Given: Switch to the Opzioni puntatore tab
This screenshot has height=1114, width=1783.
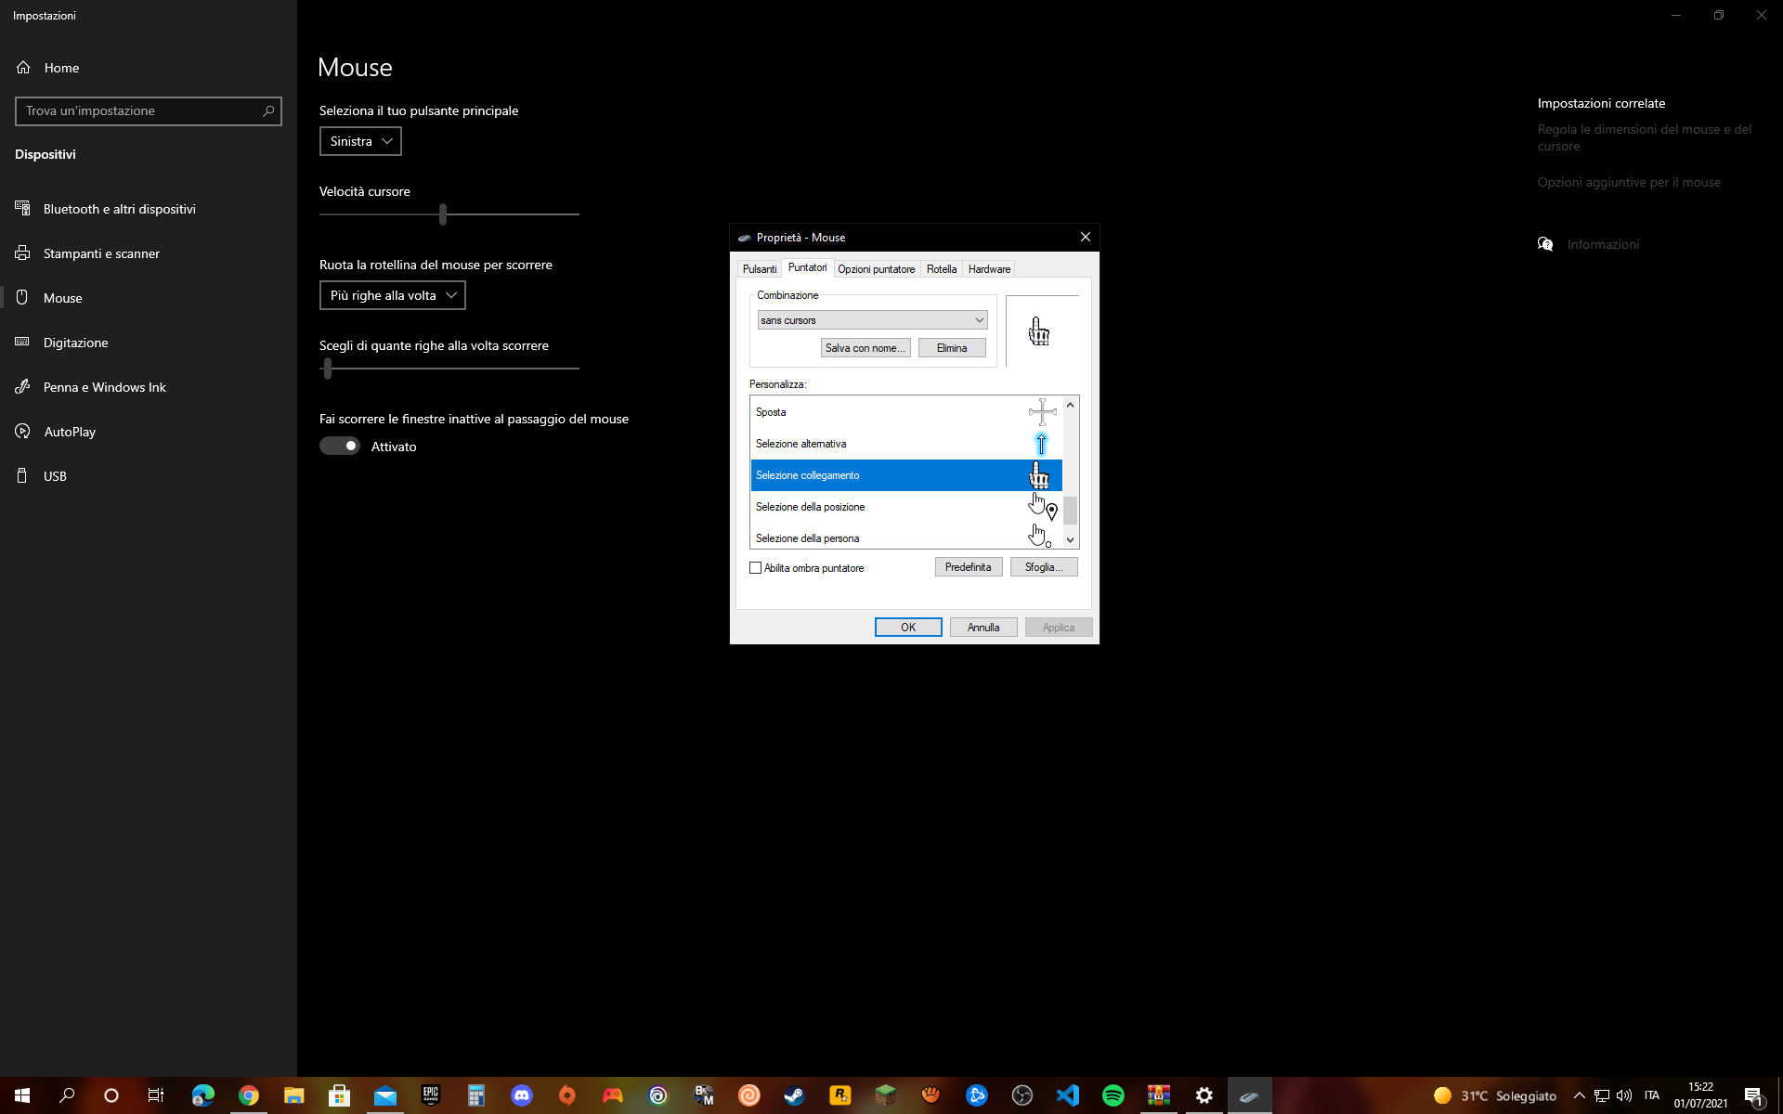Looking at the screenshot, I should click(876, 269).
